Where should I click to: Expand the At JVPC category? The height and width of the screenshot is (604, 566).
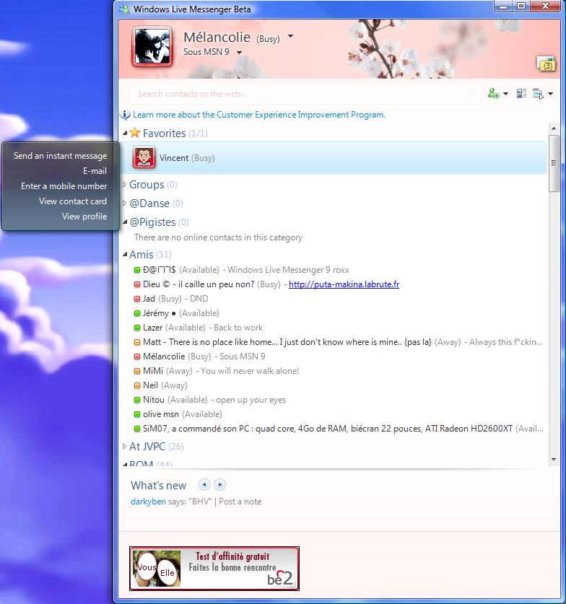pos(124,446)
